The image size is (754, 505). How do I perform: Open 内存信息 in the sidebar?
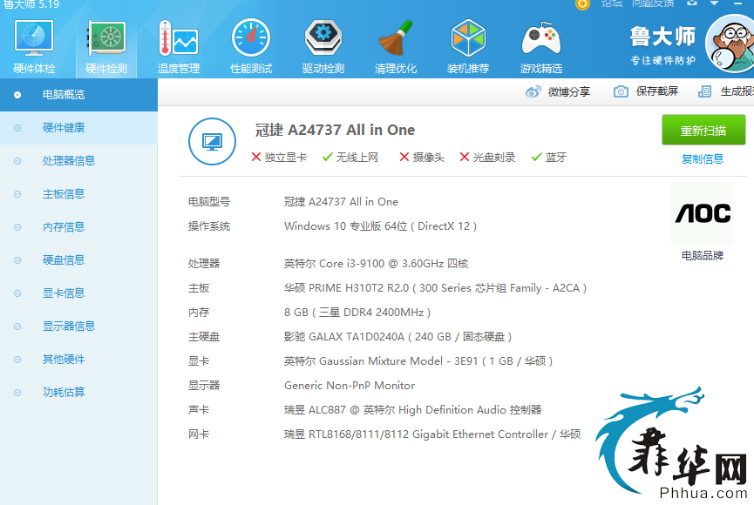pyautogui.click(x=78, y=226)
